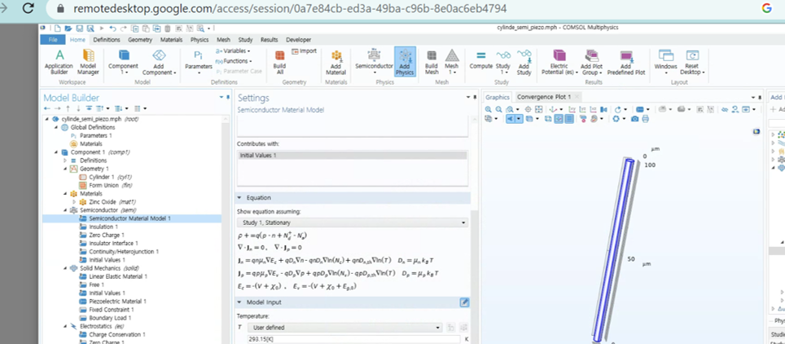
Task: Open the Parameters dropdown in ribbon
Action: tap(197, 61)
